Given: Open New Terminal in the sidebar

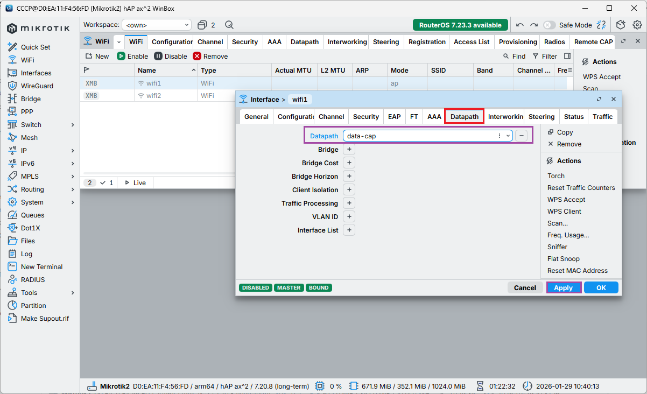Looking at the screenshot, I should pyautogui.click(x=41, y=267).
